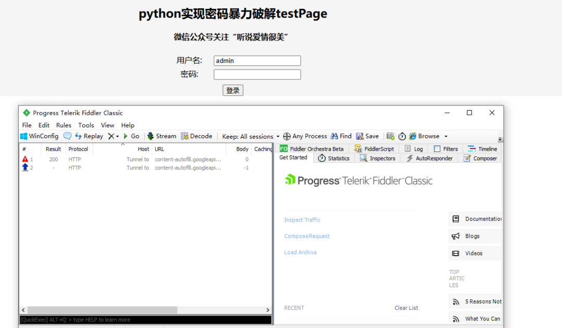The height and width of the screenshot is (328, 562).
Task: Click the Clear List link
Action: (x=406, y=308)
